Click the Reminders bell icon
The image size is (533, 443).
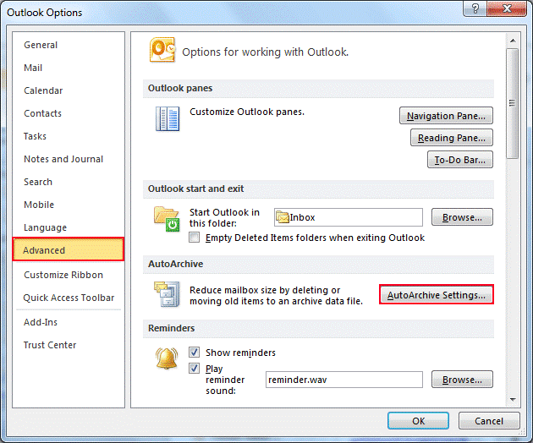click(167, 358)
